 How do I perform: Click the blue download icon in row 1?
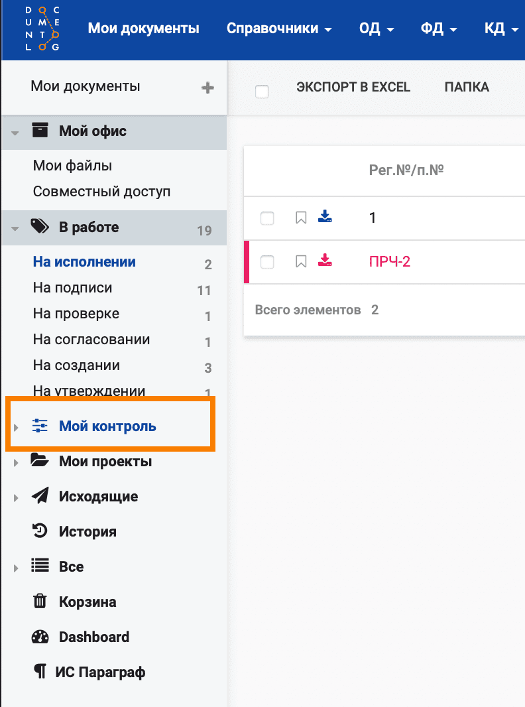pos(325,217)
